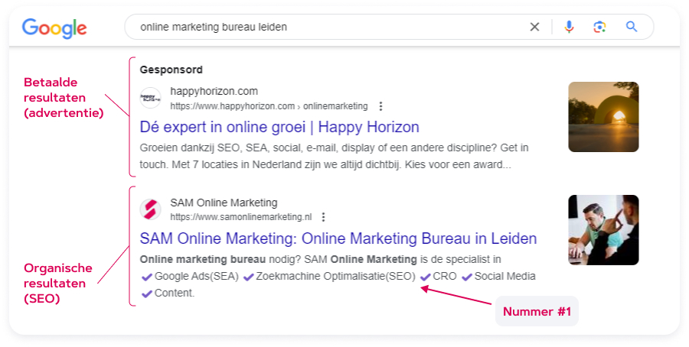Click the happyhorizon.com URL breadcrumb
Viewport: 689px width, 347px height.
click(268, 106)
